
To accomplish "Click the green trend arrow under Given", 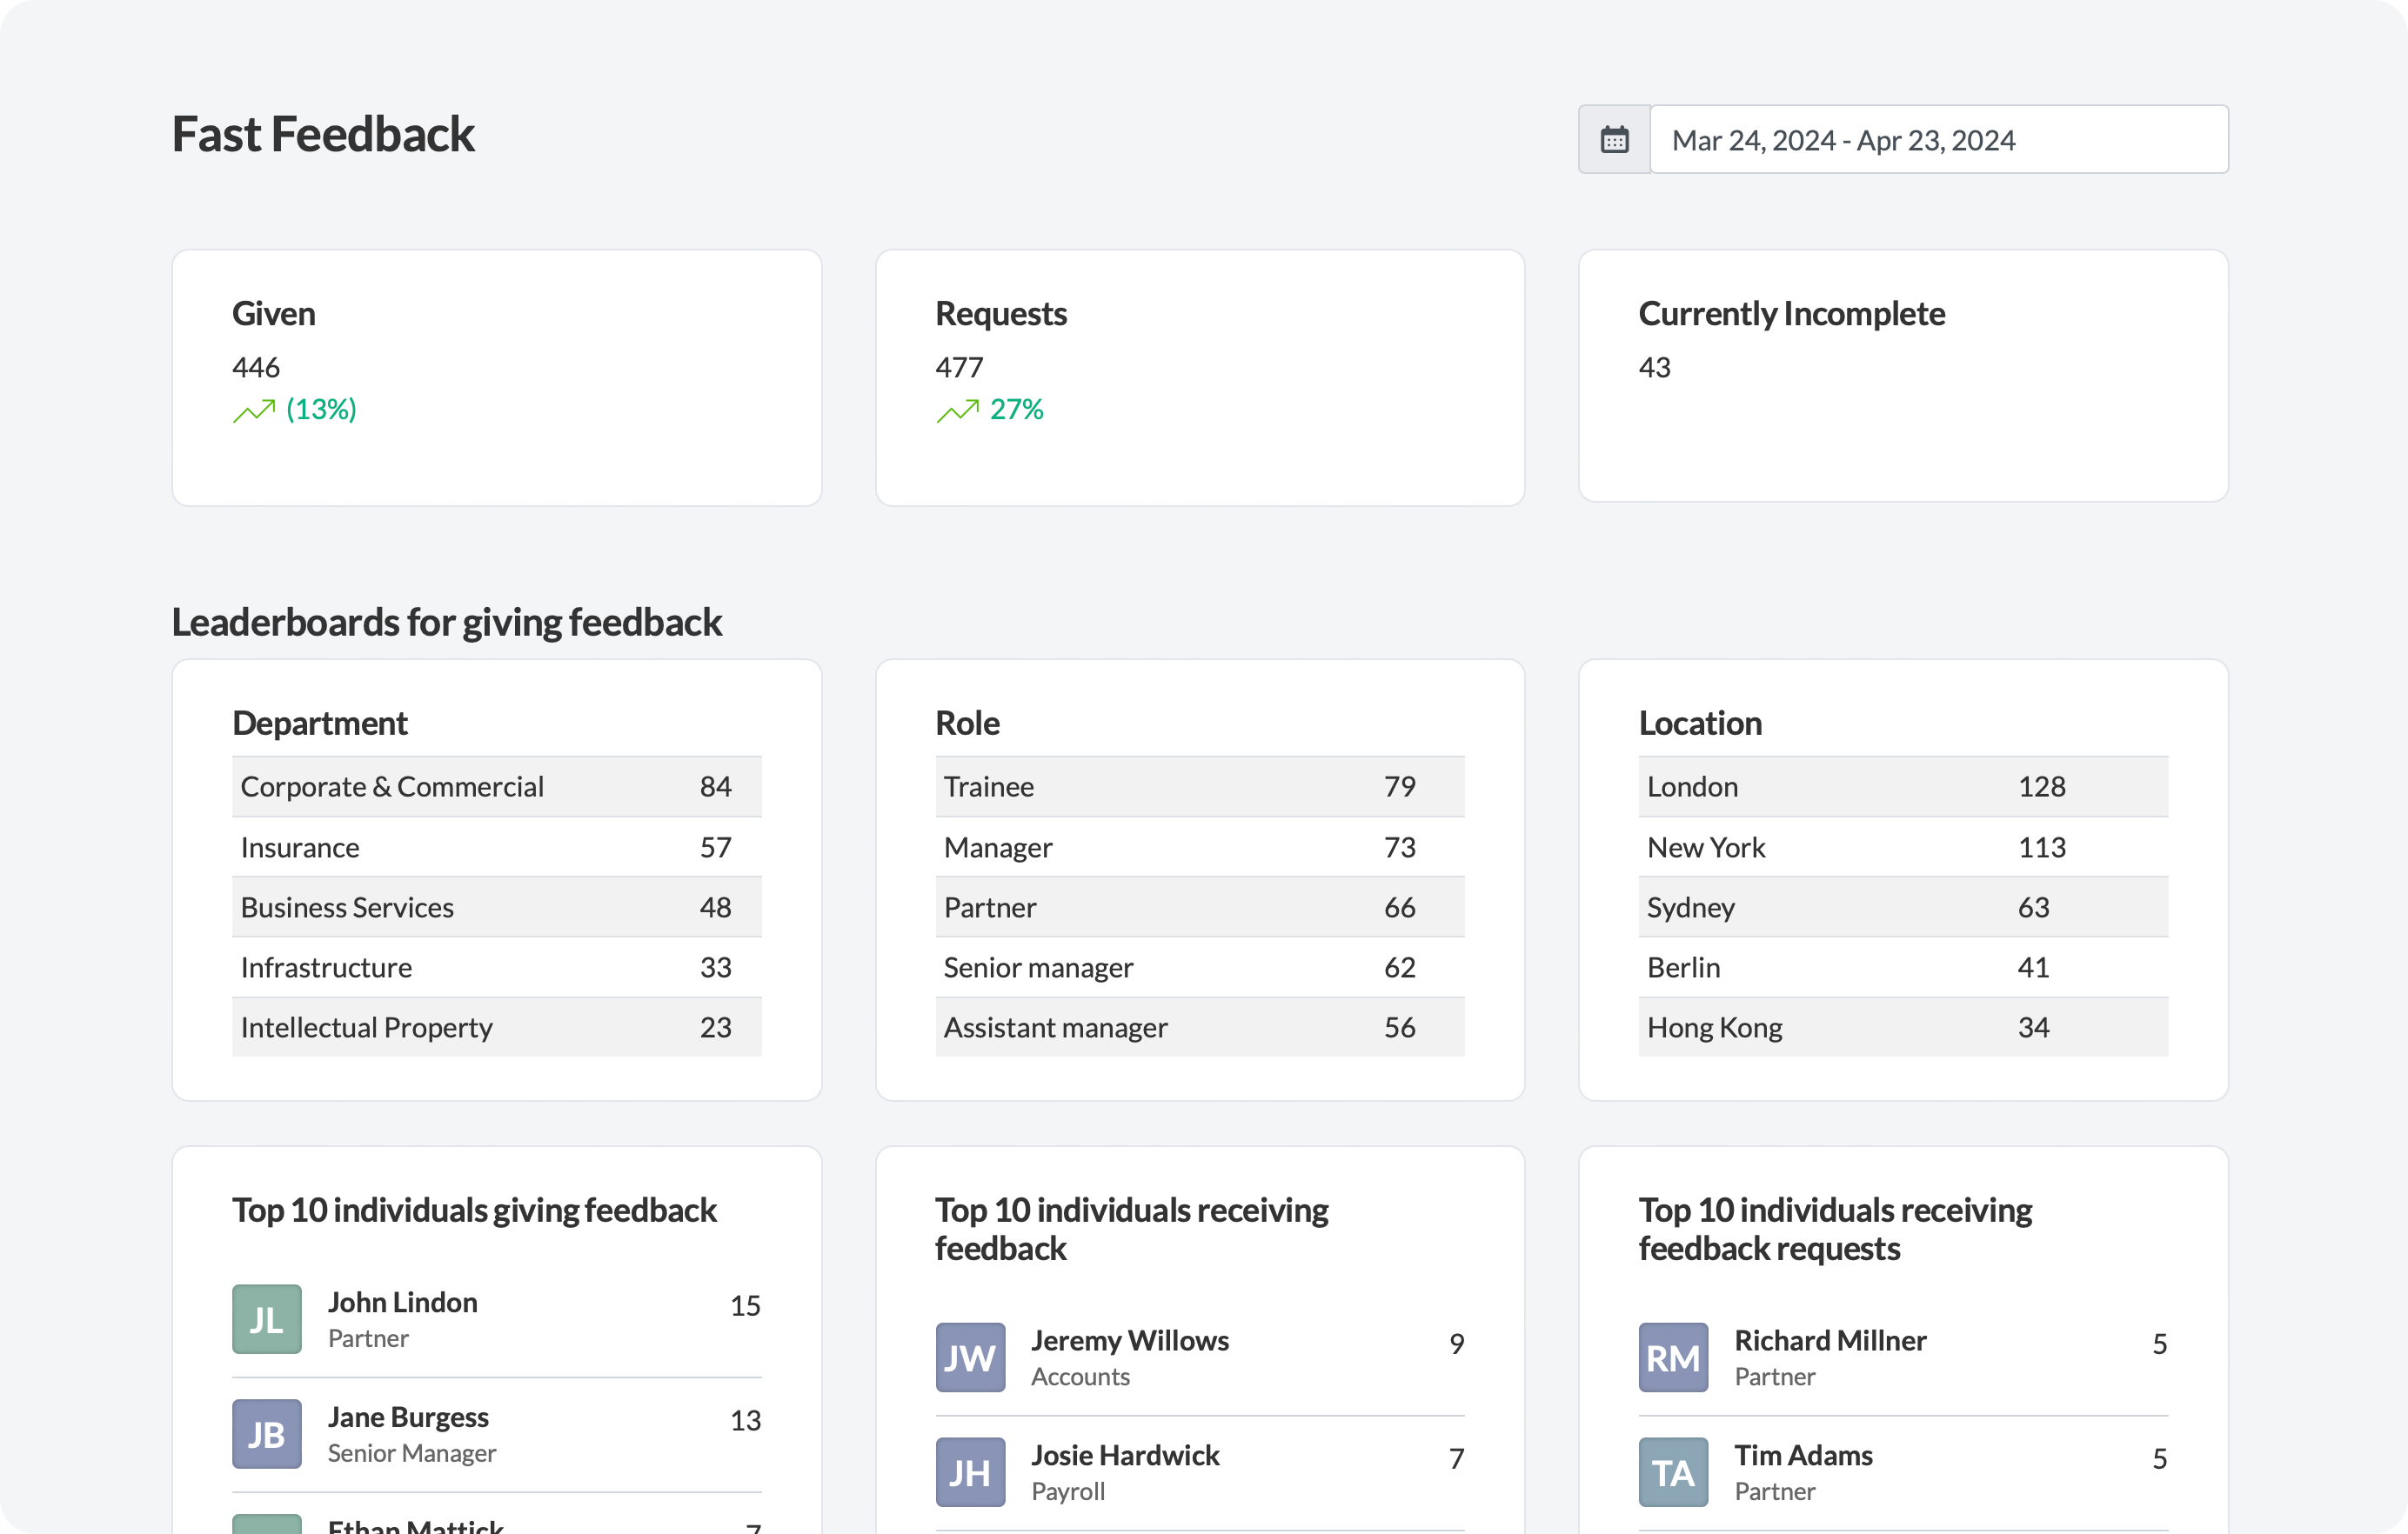I will point(254,410).
